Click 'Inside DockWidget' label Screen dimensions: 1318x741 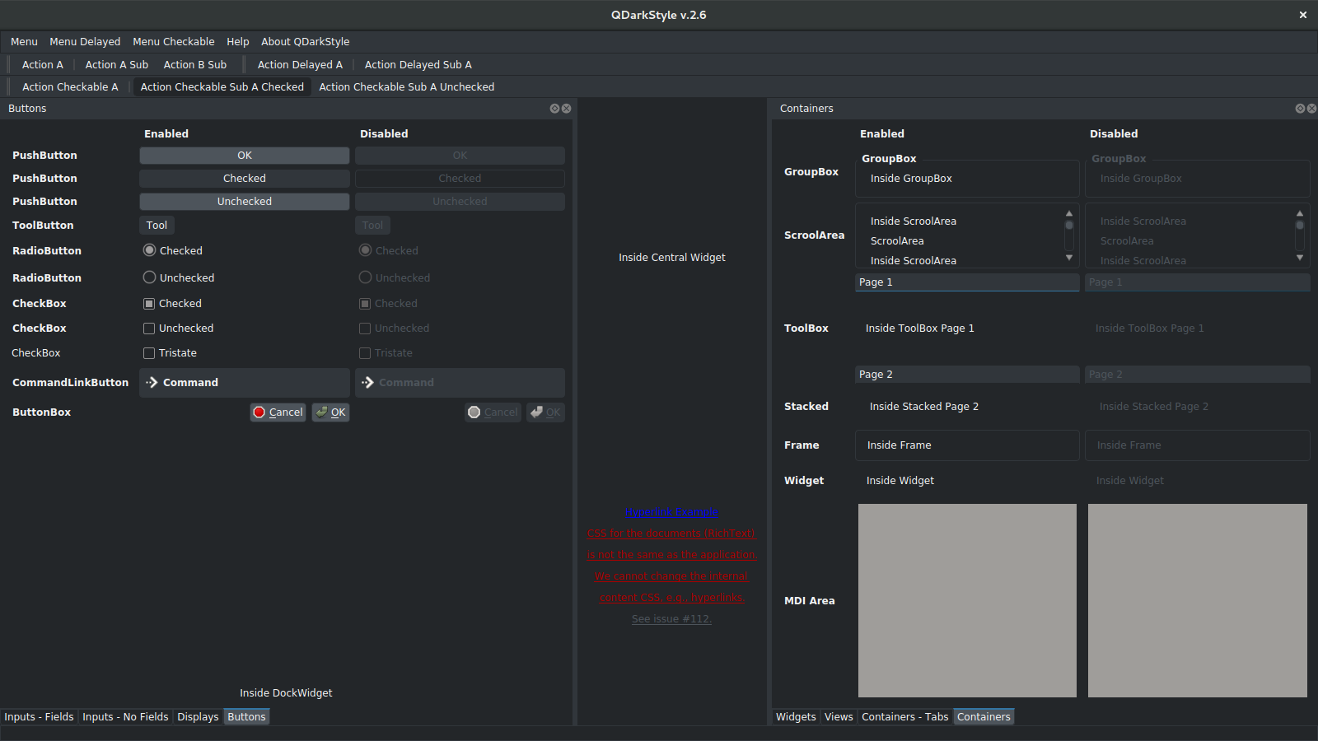tap(286, 693)
